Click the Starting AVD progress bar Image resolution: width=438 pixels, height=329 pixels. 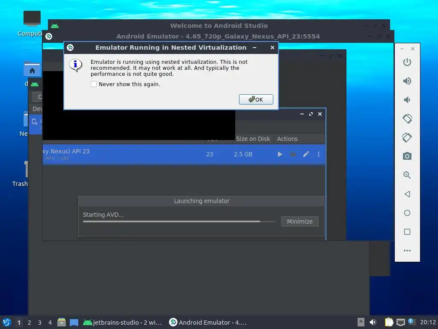[179, 221]
